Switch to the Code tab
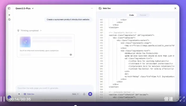The height and width of the screenshot is (106, 186). pos(131,15)
